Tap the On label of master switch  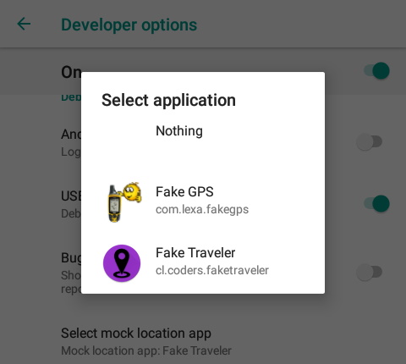[x=71, y=72]
